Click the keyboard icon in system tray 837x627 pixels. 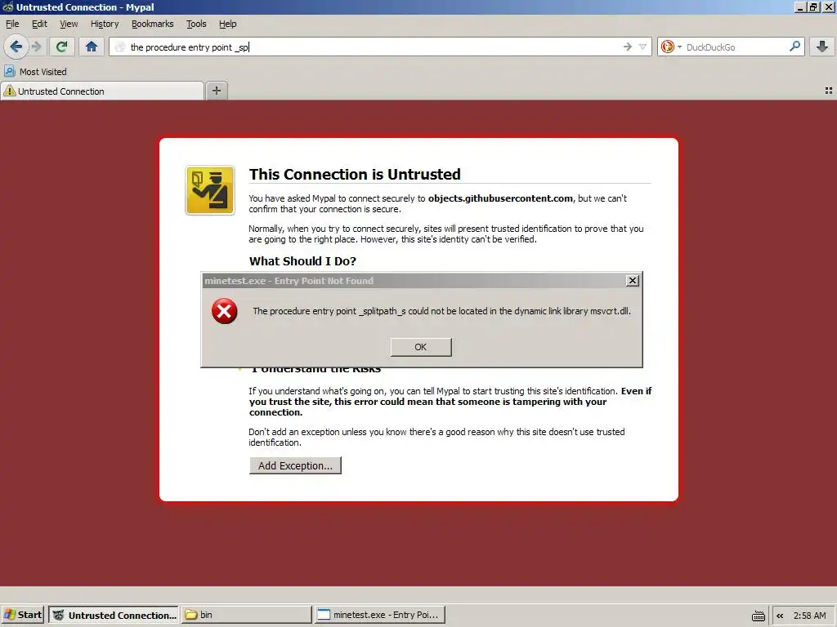[x=759, y=616]
